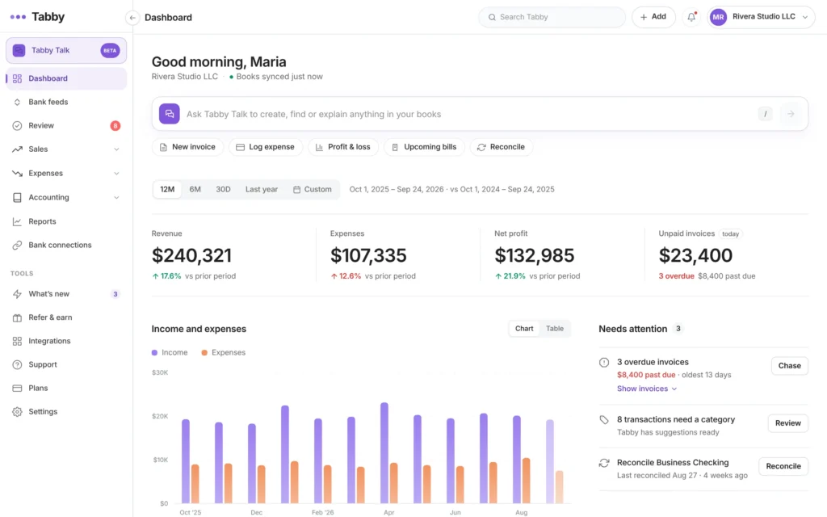Chase the 3 overdue invoices

pos(790,366)
